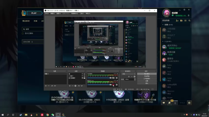Click the start recording button in OBS controls

pos(147,76)
